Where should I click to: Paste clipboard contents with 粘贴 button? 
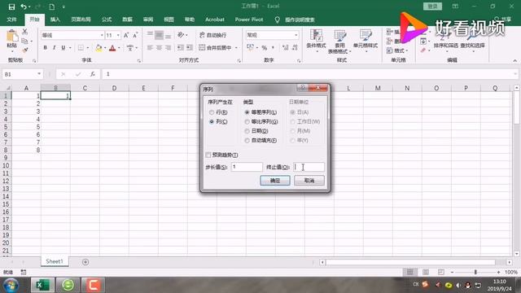(12, 40)
